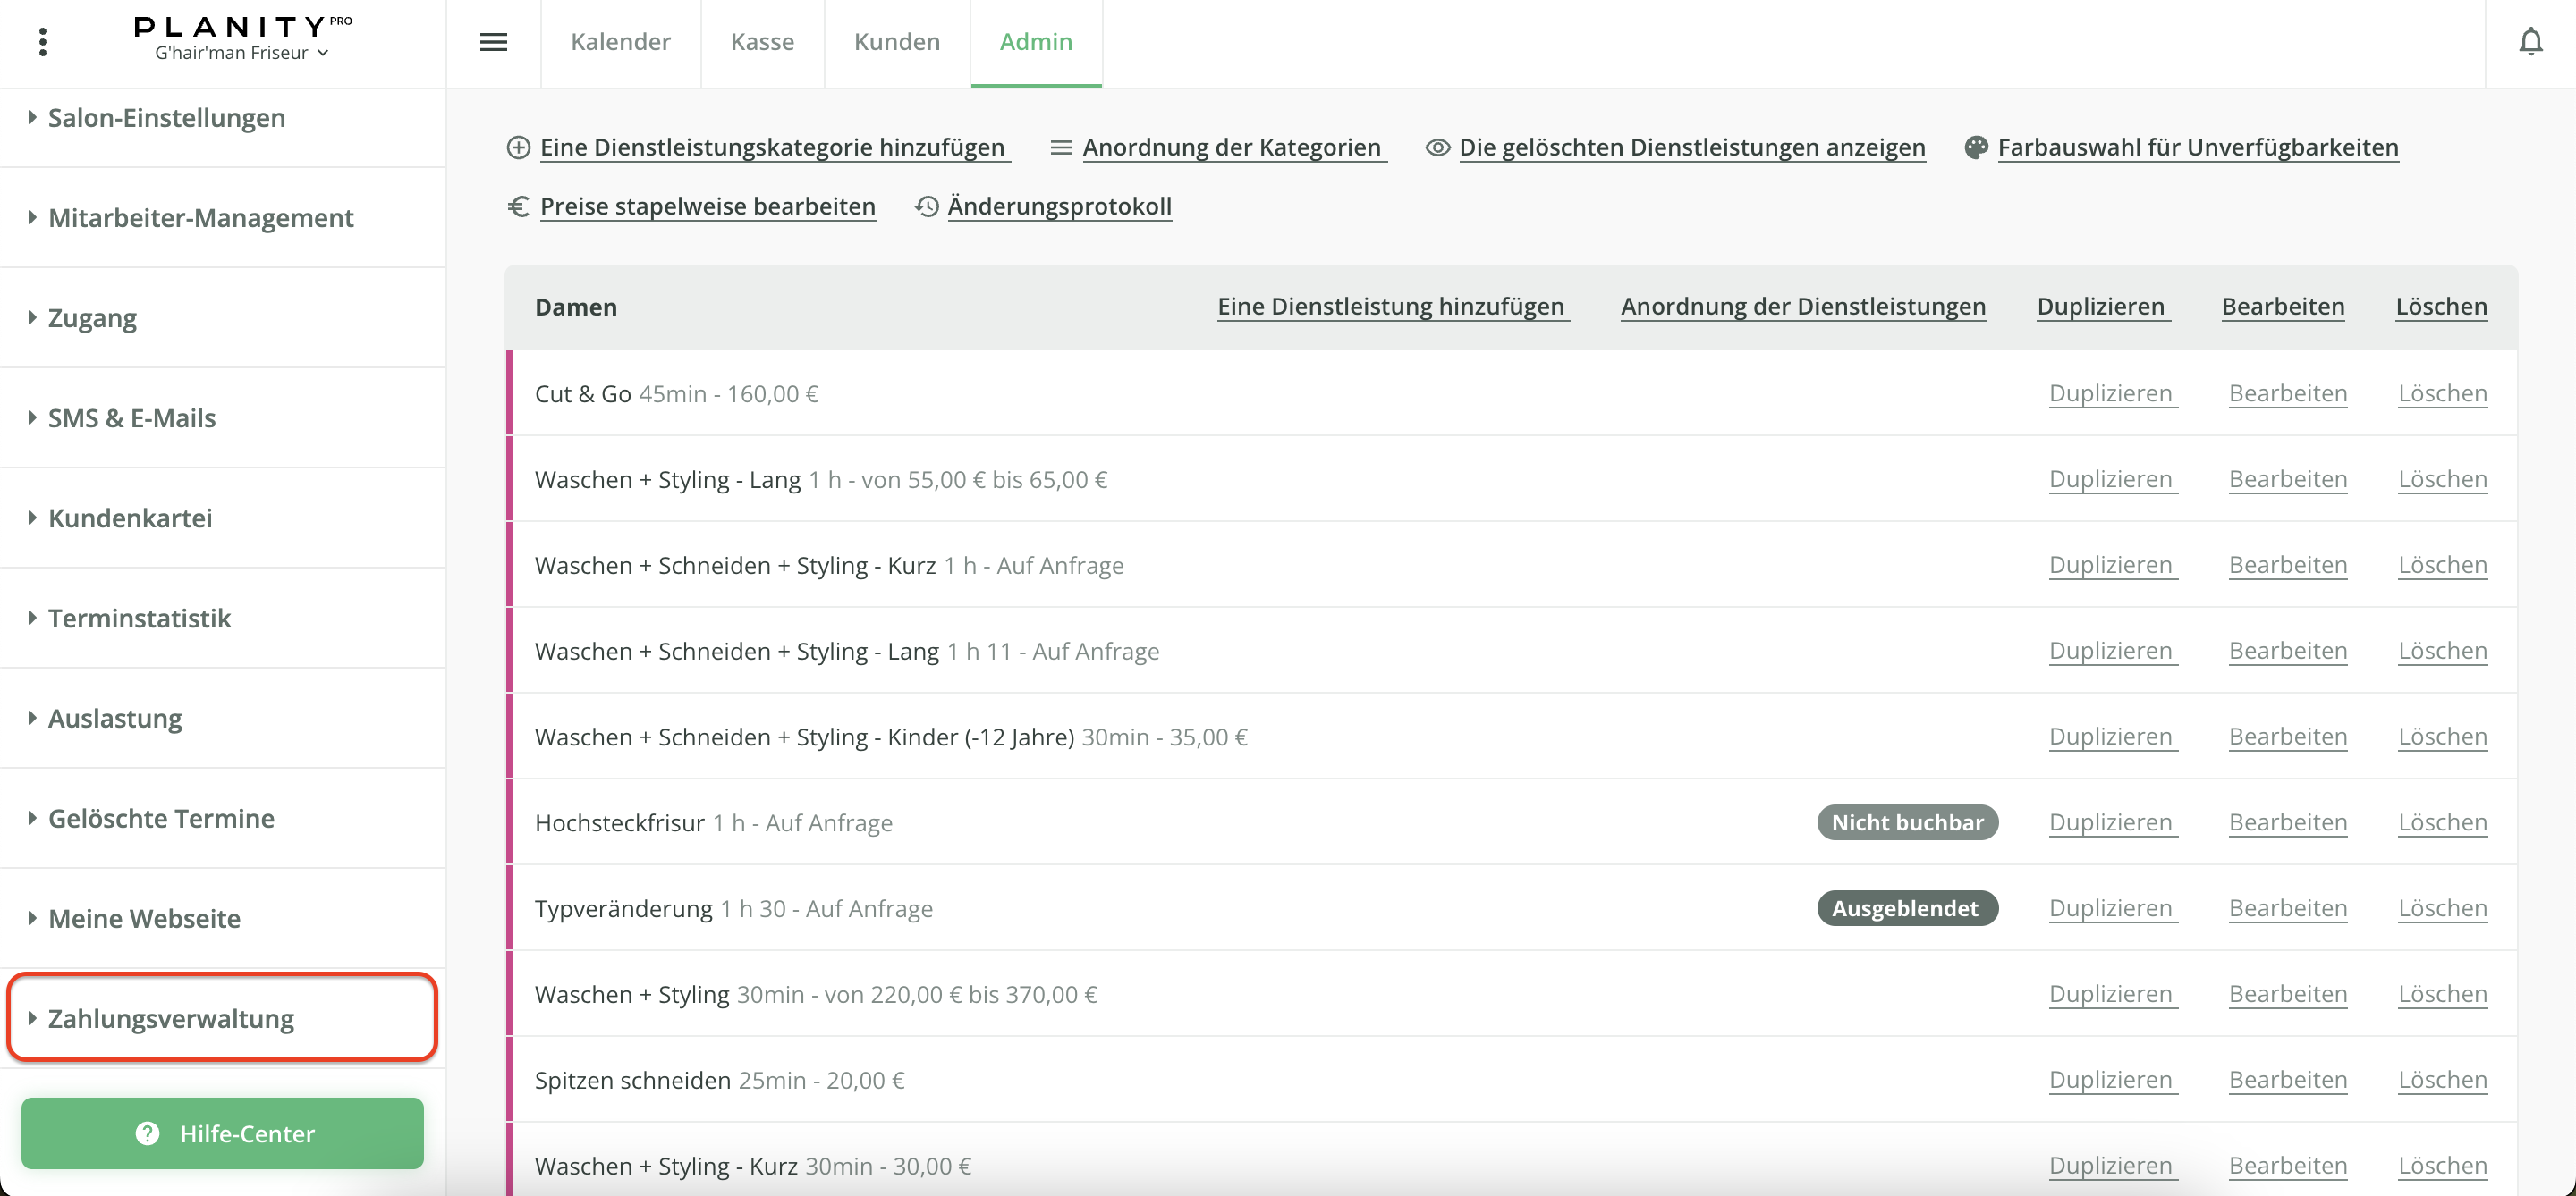Switch to the Kalender tab
Screen dimensions: 2576x1196
620,42
